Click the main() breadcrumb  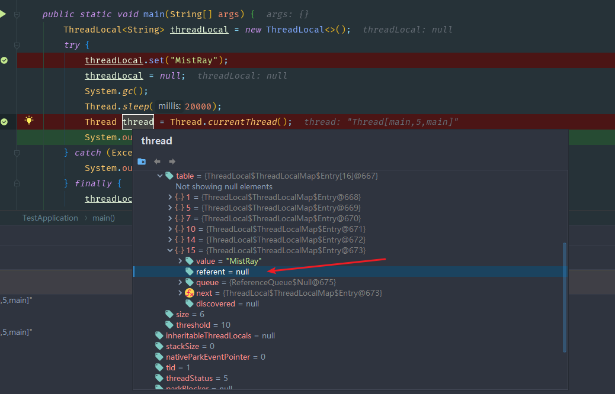click(104, 218)
